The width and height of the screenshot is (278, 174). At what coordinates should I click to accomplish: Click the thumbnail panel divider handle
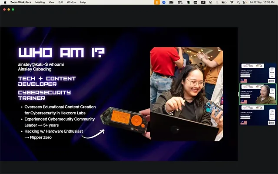coord(238,94)
